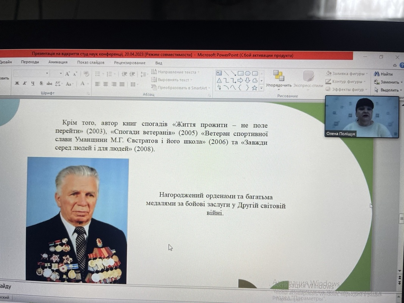The height and width of the screenshot is (303, 404).
Task: Select the Rounded Rectangle shape
Action: click(x=255, y=73)
